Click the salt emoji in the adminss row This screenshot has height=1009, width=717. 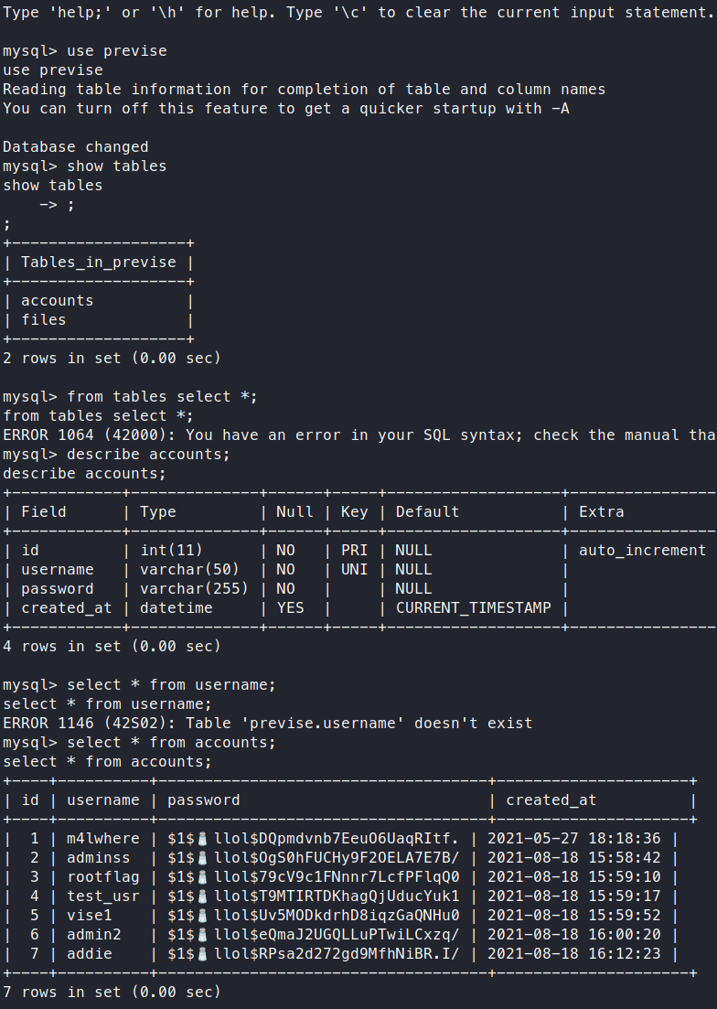click(204, 857)
